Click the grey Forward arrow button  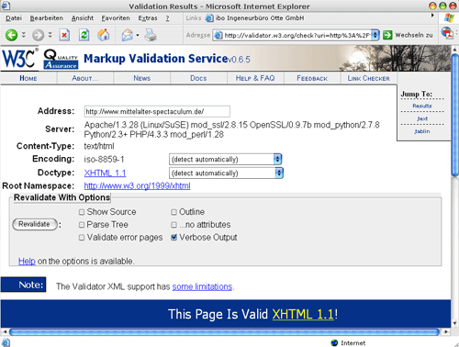(x=39, y=35)
